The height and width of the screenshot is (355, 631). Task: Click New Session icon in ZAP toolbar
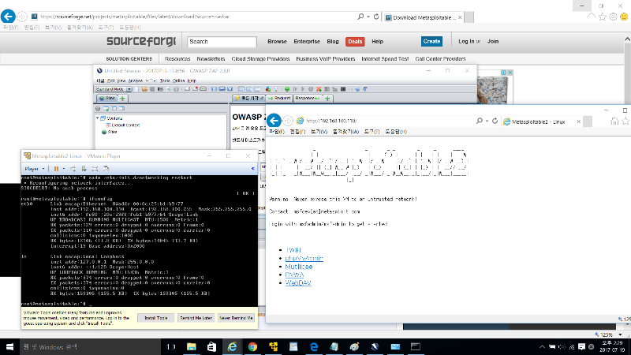click(136, 89)
